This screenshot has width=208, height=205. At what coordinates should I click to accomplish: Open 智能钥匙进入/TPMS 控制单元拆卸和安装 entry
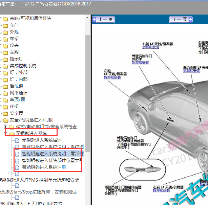pyautogui.click(x=40, y=180)
